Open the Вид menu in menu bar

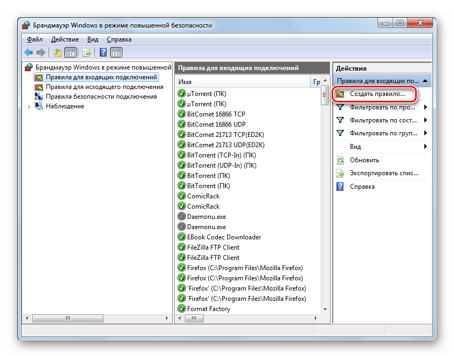tap(93, 39)
